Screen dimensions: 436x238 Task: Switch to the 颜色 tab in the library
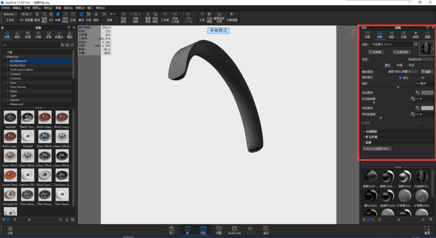[x=17, y=35]
